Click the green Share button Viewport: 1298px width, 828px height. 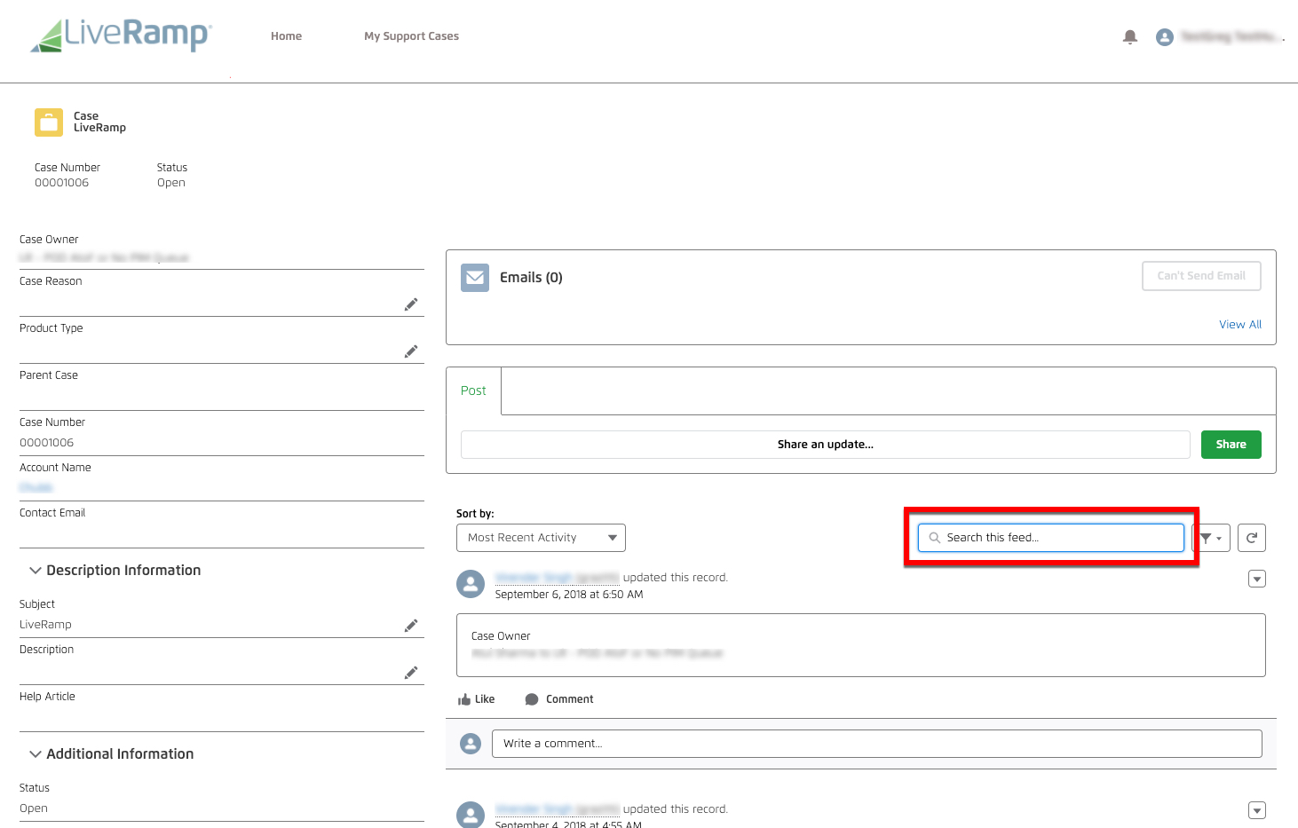[1231, 445]
